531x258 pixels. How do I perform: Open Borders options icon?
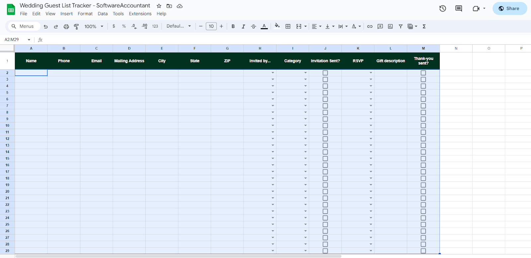(288, 26)
